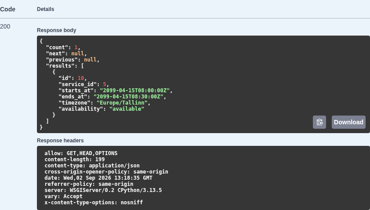Select the "service_id": 5 line

pos(84,84)
